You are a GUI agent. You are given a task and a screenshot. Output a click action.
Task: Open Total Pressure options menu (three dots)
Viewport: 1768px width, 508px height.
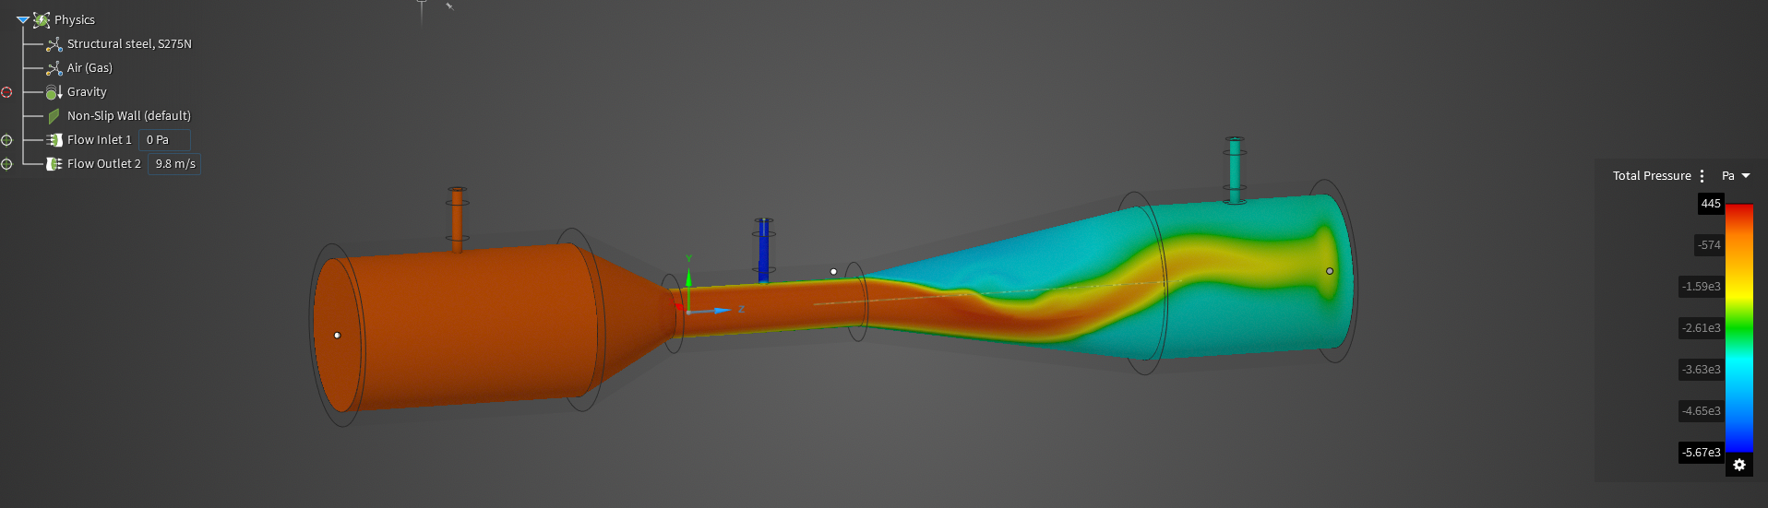[x=1702, y=176]
